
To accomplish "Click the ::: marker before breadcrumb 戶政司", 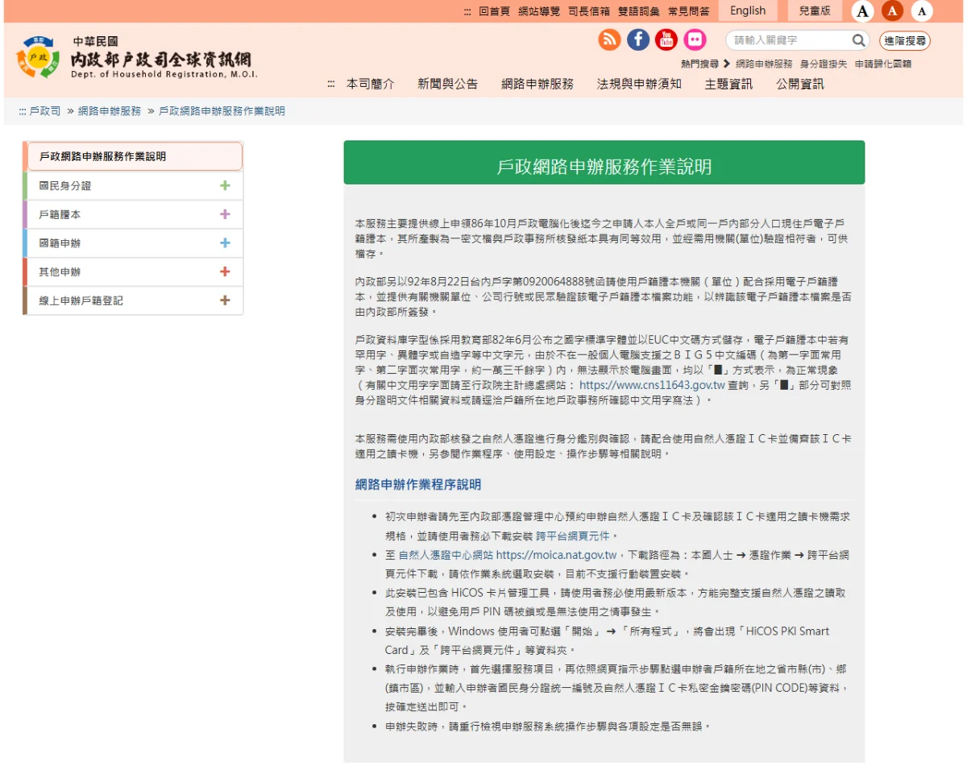I will pos(23,111).
